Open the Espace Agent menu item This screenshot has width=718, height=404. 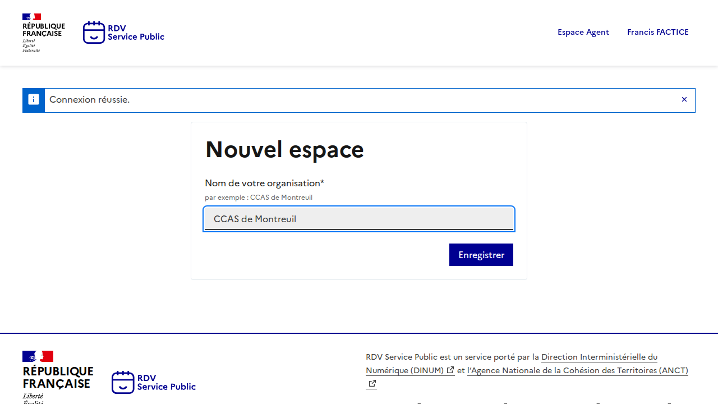point(583,32)
